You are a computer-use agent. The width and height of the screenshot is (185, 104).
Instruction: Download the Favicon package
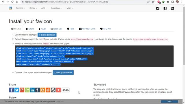coord(47,35)
